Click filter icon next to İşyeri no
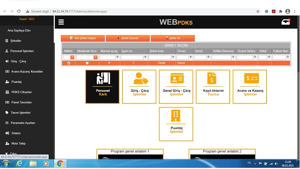This screenshot has width=300, height=169. click(145, 57)
